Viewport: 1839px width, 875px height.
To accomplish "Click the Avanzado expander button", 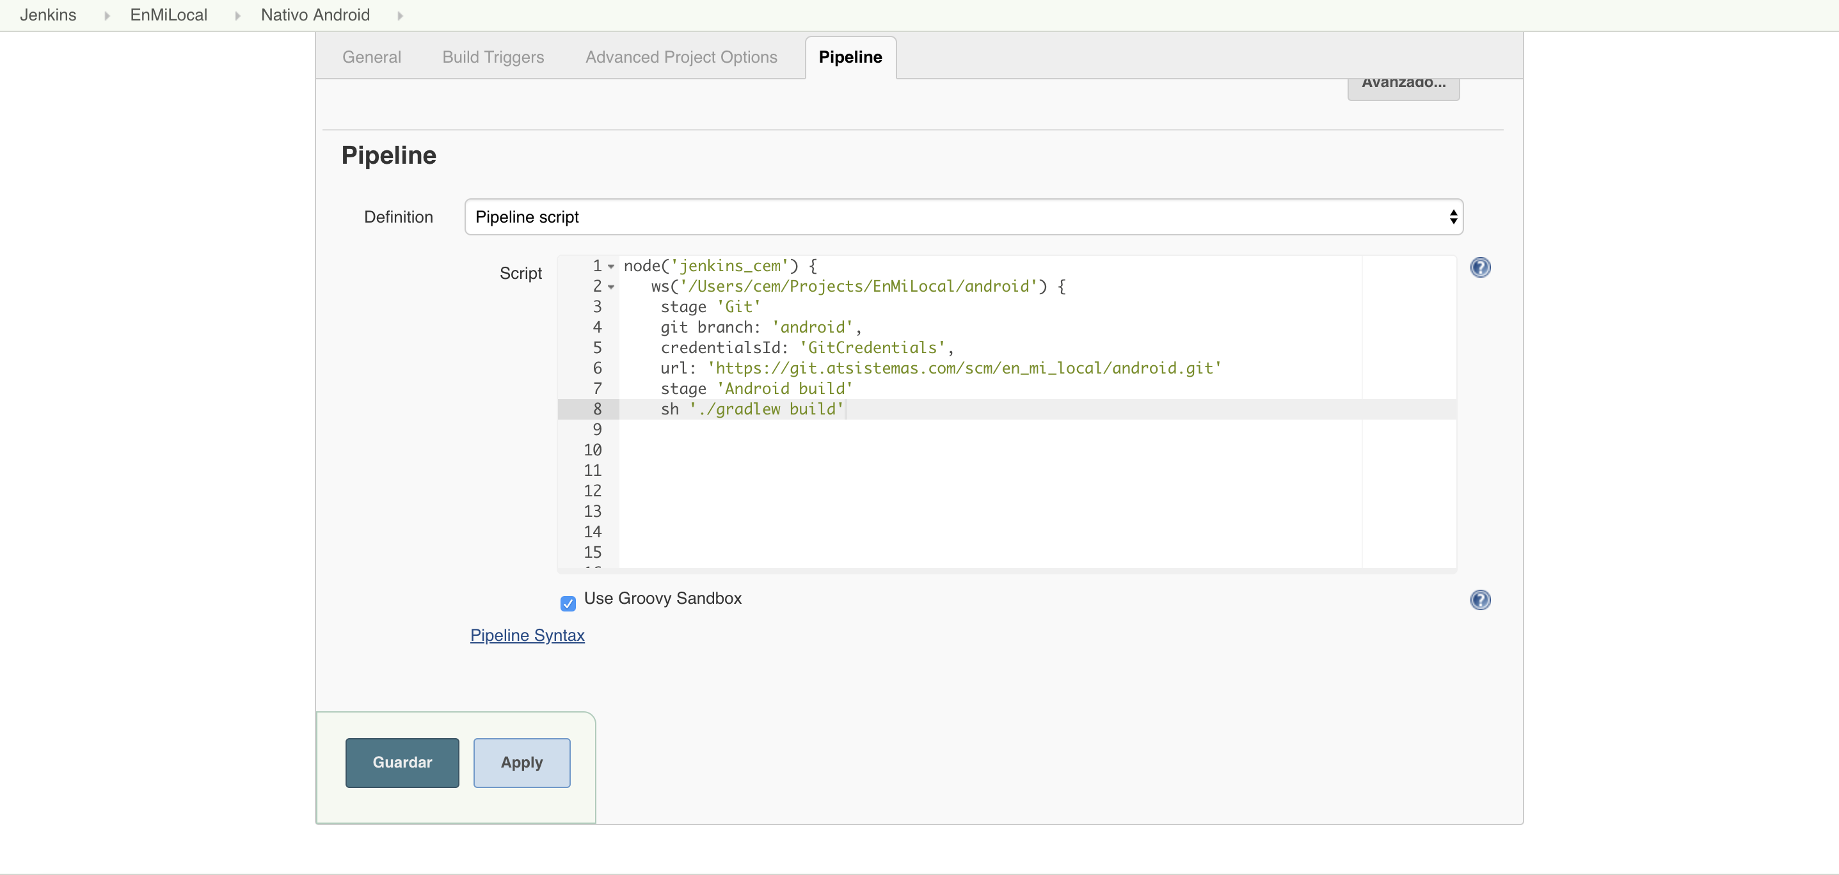I will tap(1404, 83).
